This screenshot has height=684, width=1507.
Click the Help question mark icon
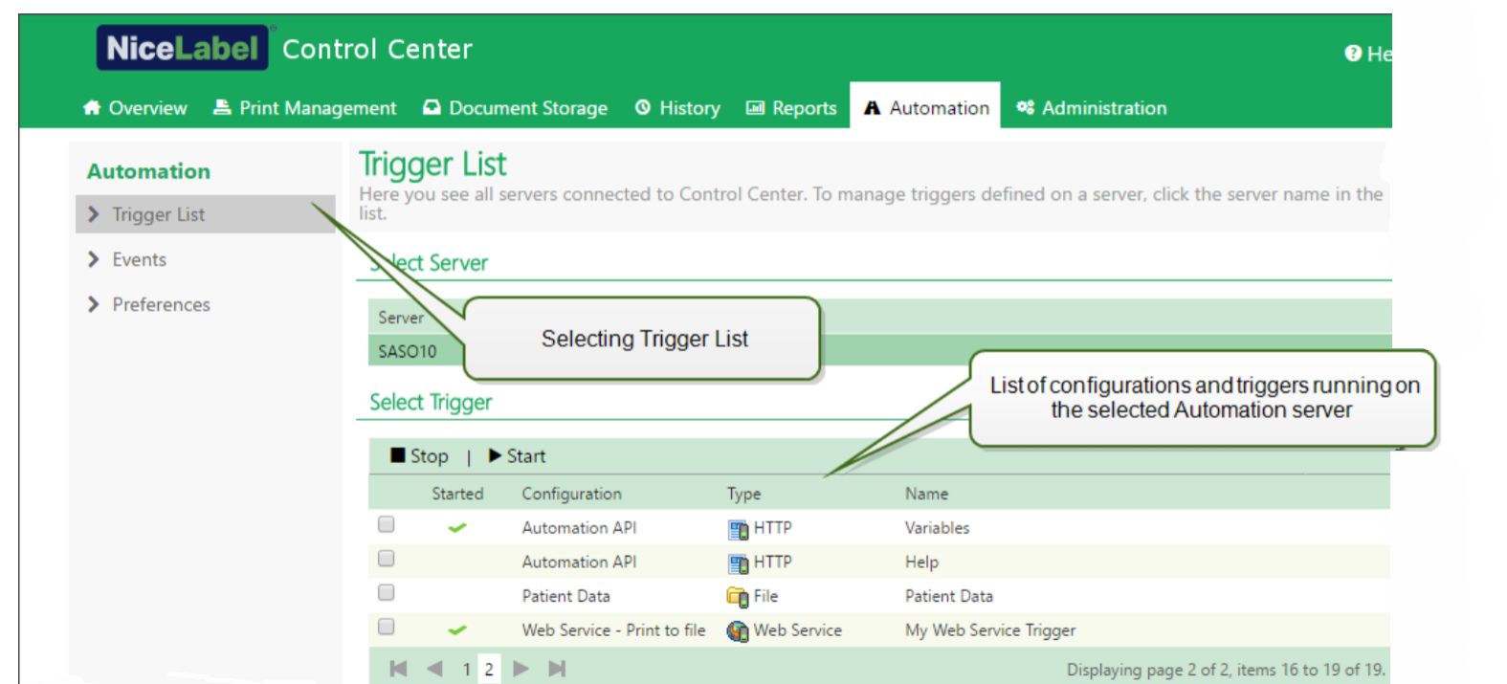pyautogui.click(x=1352, y=54)
